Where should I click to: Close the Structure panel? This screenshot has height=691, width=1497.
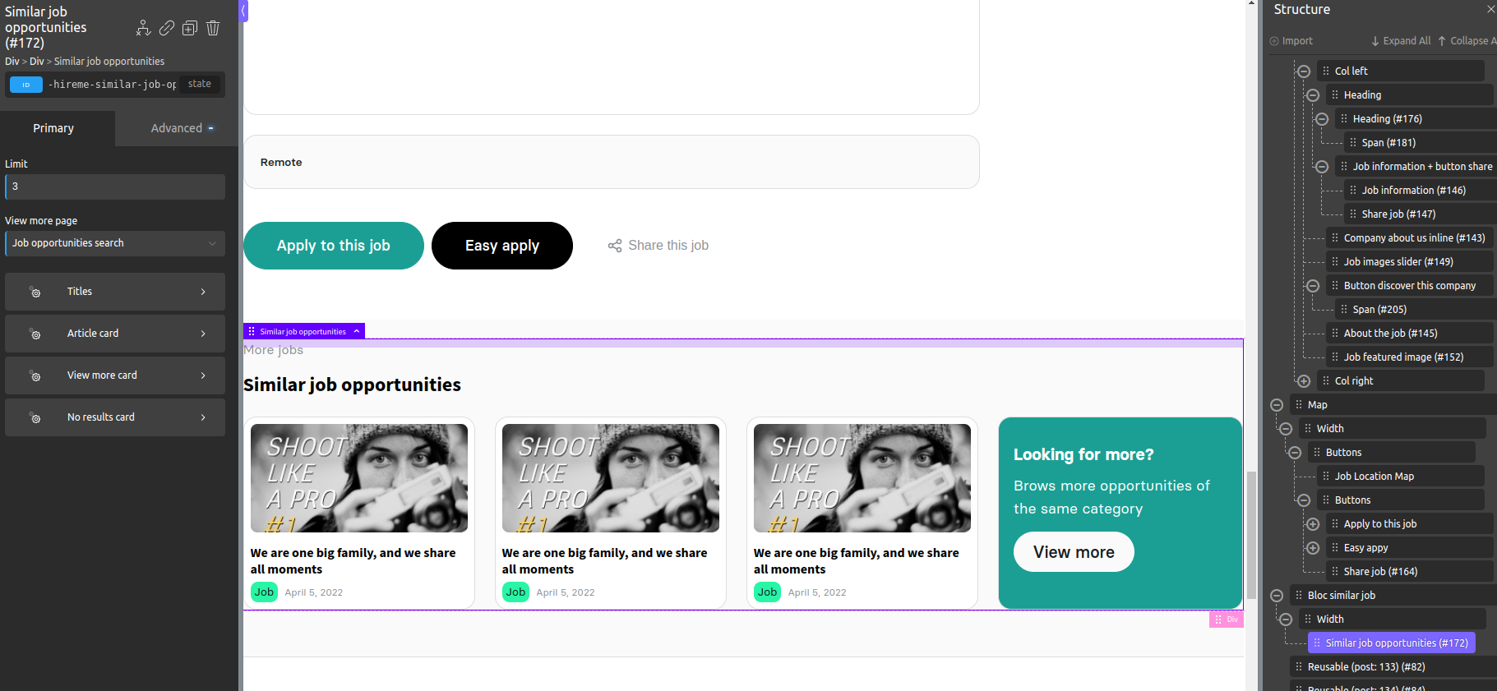(x=1490, y=10)
